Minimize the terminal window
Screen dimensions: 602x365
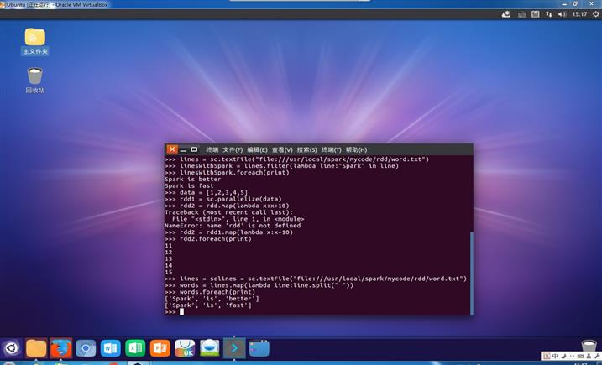[x=183, y=149]
